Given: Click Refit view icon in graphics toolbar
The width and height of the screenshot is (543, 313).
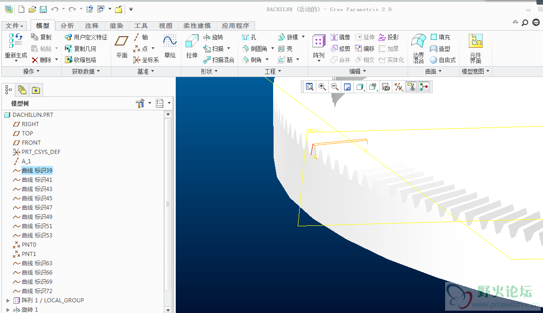Looking at the screenshot, I should click(x=310, y=87).
